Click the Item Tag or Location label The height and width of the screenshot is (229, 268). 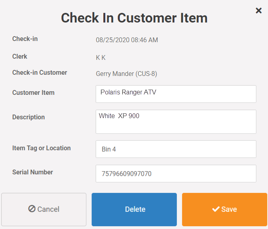[41, 148]
